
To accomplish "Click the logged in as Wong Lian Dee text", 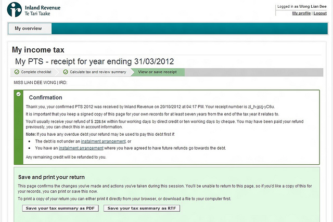I will point(302,6).
